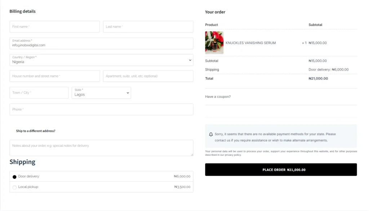Click the order notes text area
Screen dimensions: 369x211
[x=101, y=148]
